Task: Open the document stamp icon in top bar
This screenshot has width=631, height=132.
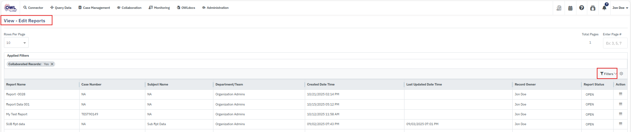Action: point(559,8)
